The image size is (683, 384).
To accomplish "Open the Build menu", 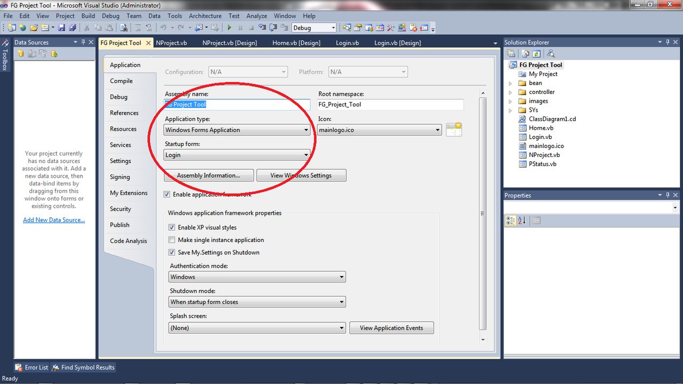I will 88,15.
